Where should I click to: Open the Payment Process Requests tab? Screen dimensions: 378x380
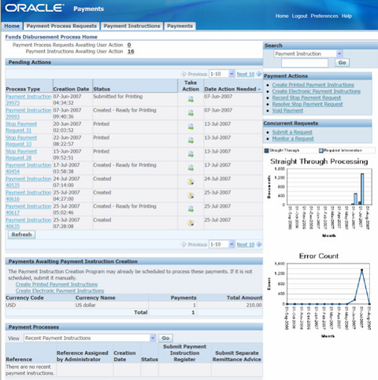[x=61, y=26]
